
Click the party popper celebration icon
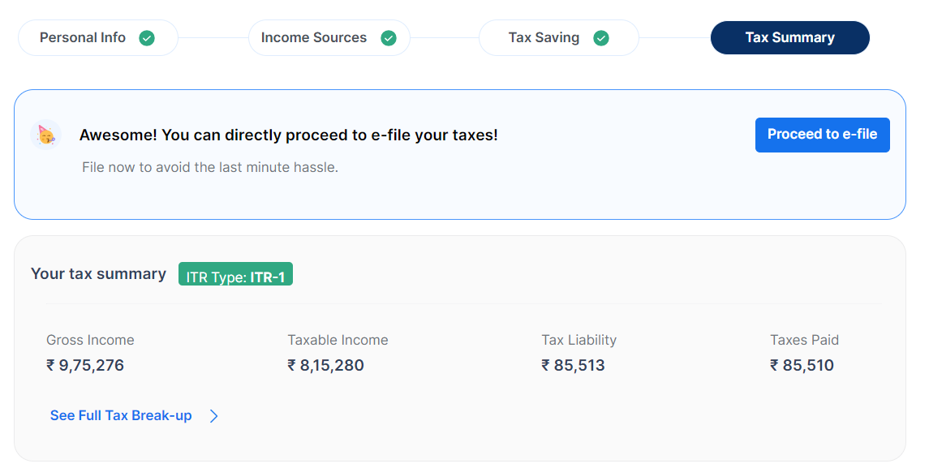click(x=46, y=135)
